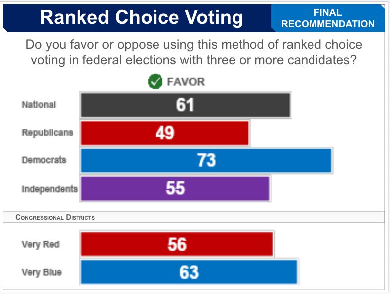The width and height of the screenshot is (390, 294).
Task: Click the number 73 on Democrats bar
Action: point(206,160)
